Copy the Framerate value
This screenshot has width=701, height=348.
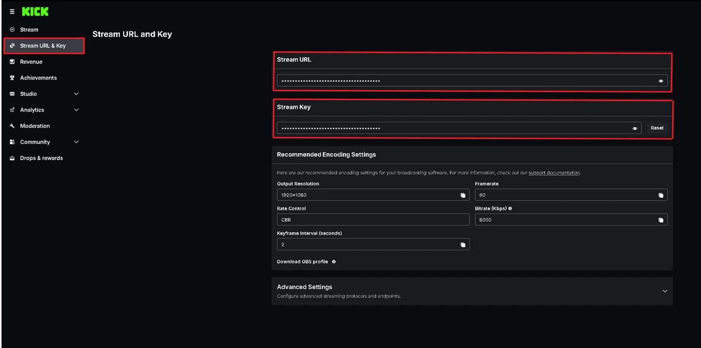pos(660,195)
